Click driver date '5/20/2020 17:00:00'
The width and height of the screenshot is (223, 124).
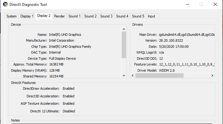174,47
